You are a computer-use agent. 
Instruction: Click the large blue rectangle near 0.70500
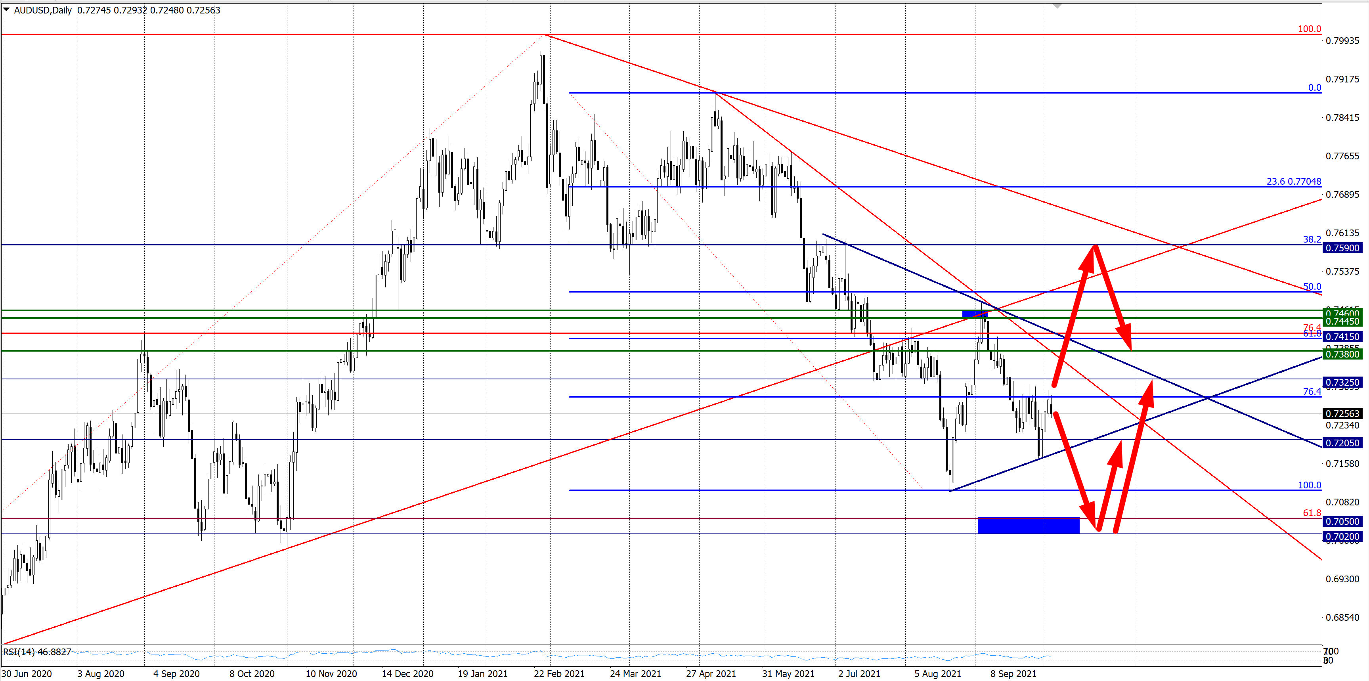[x=1029, y=525]
